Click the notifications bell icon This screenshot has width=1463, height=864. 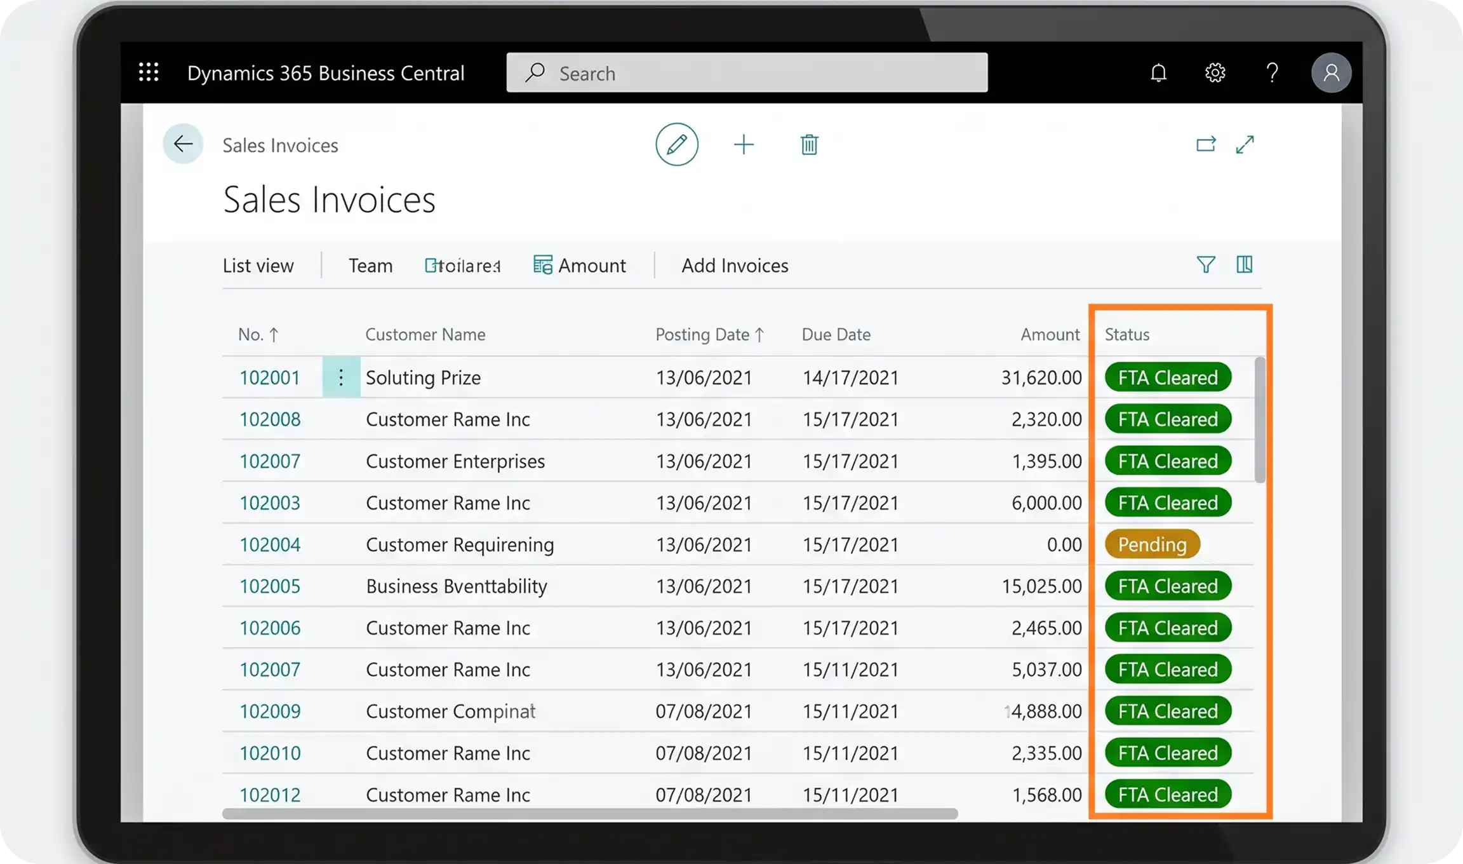click(x=1158, y=73)
